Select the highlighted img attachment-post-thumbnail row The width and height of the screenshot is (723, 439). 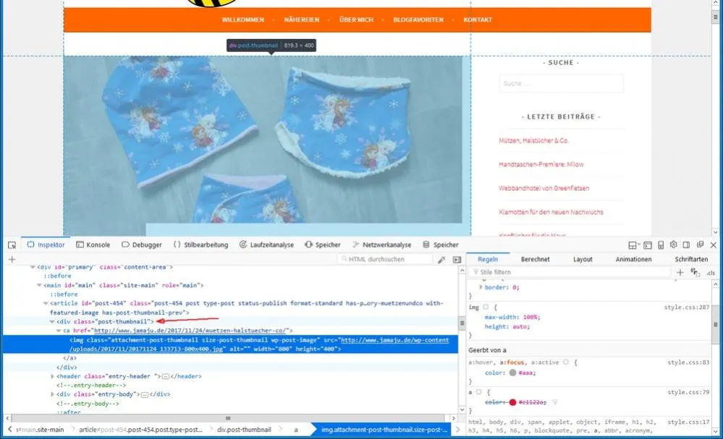tap(231, 344)
